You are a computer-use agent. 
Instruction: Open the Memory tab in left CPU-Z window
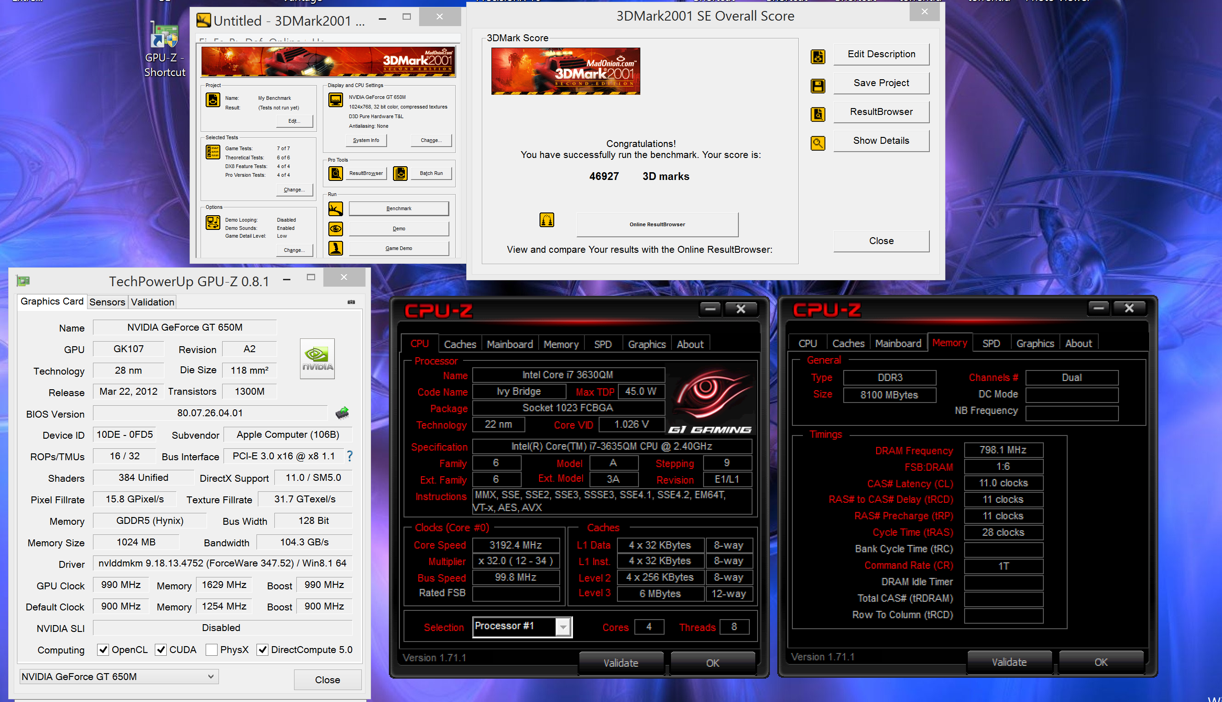coord(561,344)
